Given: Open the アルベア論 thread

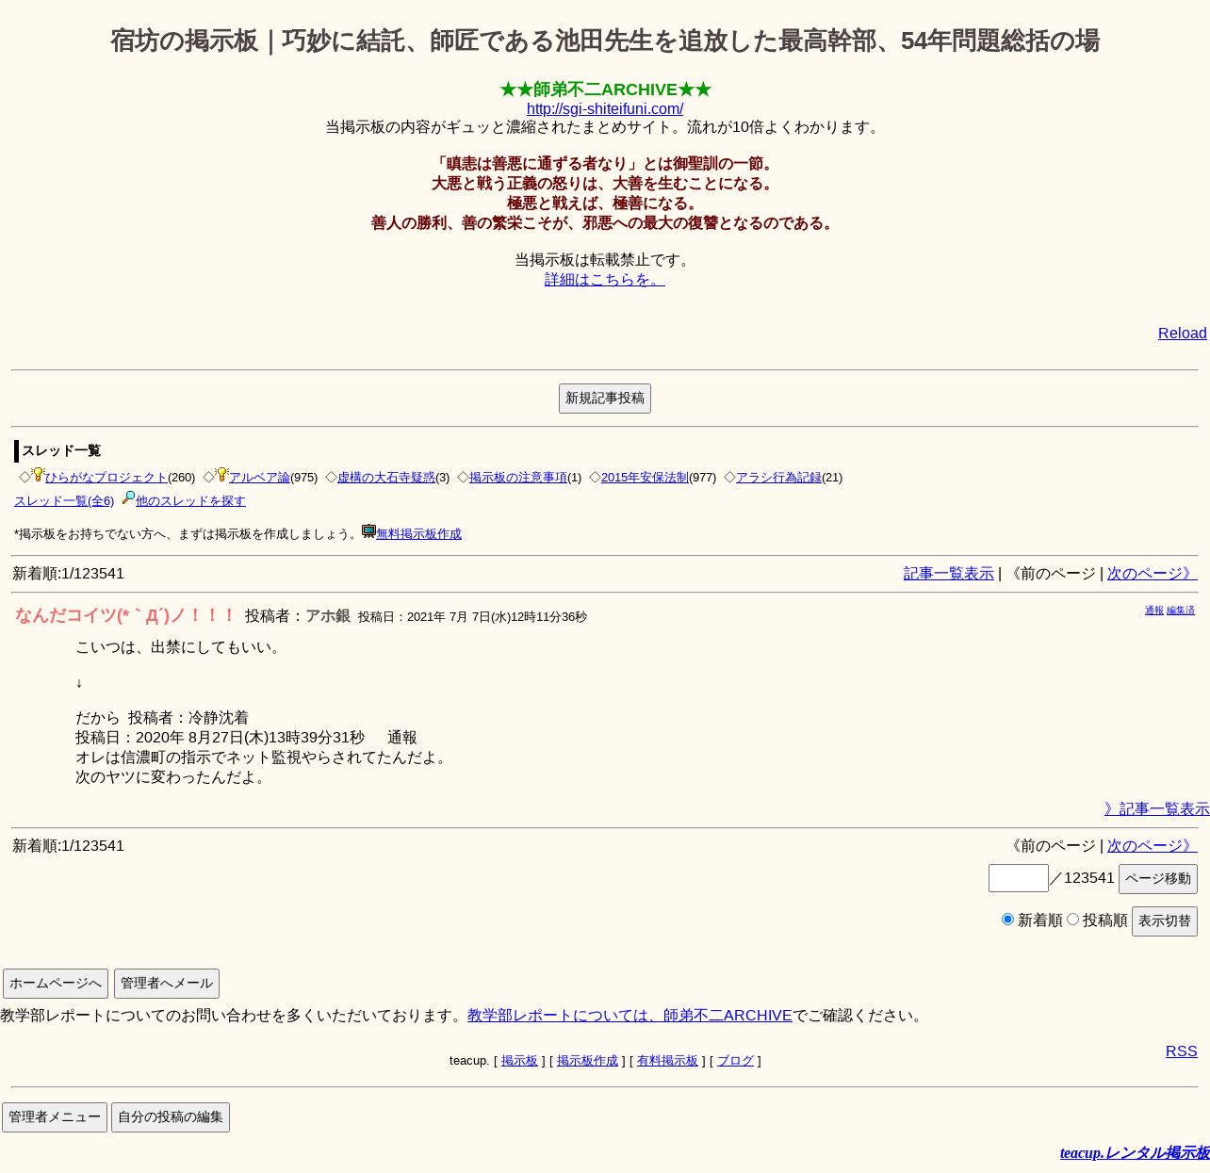Looking at the screenshot, I should (259, 478).
